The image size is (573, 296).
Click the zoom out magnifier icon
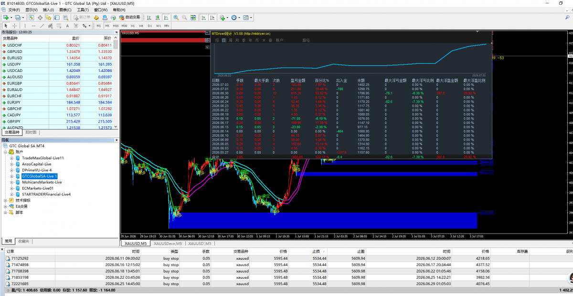tap(184, 17)
